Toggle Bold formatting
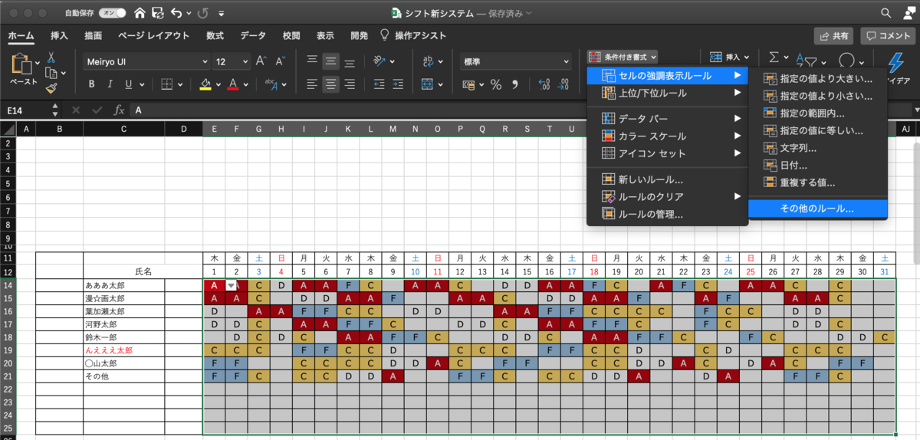 [x=90, y=84]
